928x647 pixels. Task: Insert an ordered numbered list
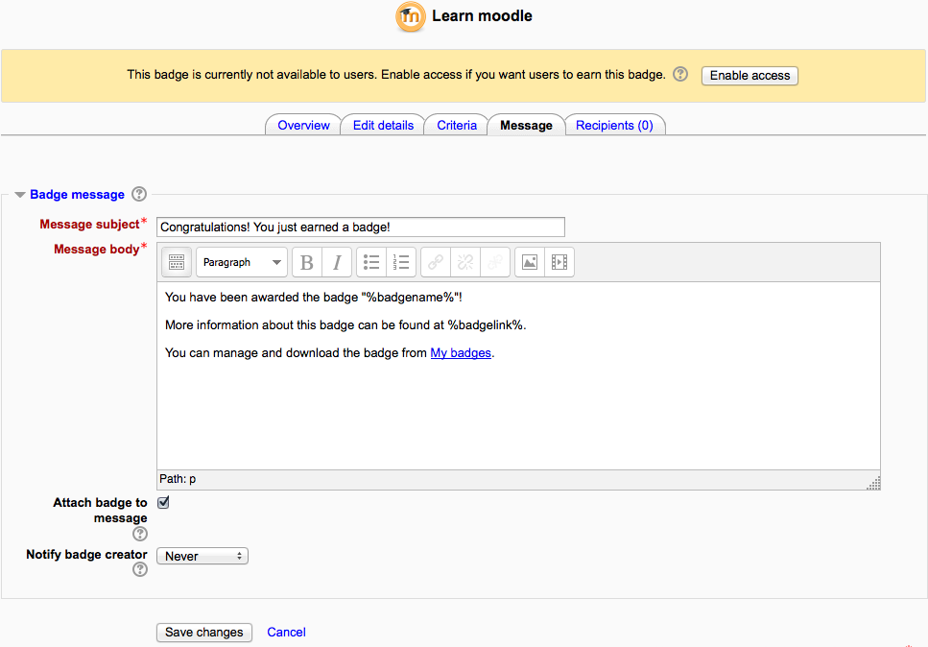point(401,262)
